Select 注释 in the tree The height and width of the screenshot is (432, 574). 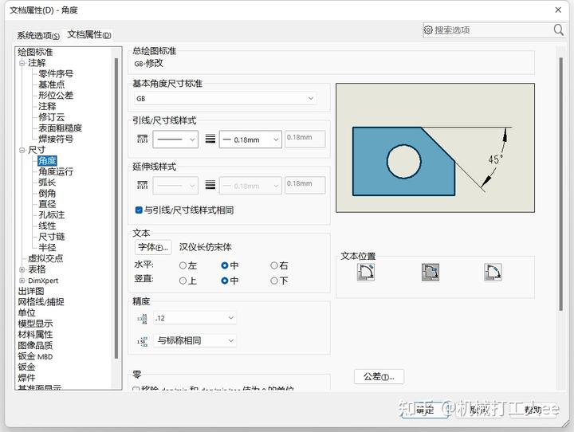point(47,107)
